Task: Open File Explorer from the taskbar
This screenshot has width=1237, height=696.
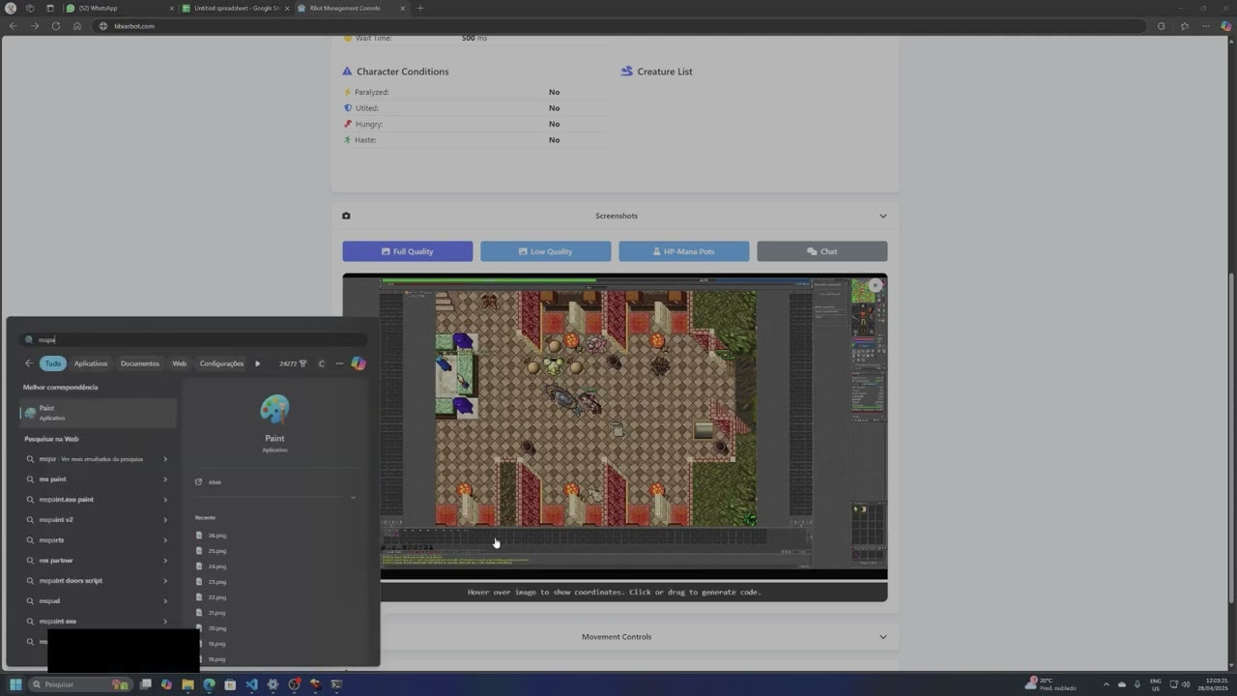Action: pos(187,684)
